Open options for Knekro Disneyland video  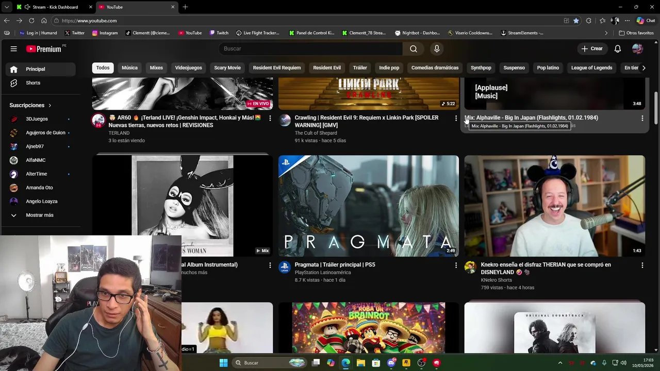[x=642, y=265]
